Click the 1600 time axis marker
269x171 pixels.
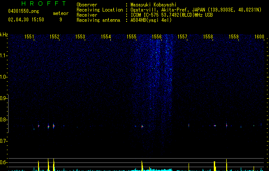pyautogui.click(x=259, y=37)
